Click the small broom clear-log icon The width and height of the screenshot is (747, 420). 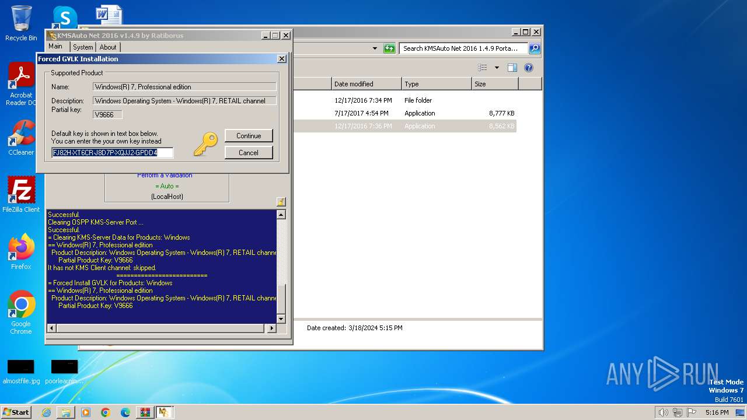tap(281, 202)
